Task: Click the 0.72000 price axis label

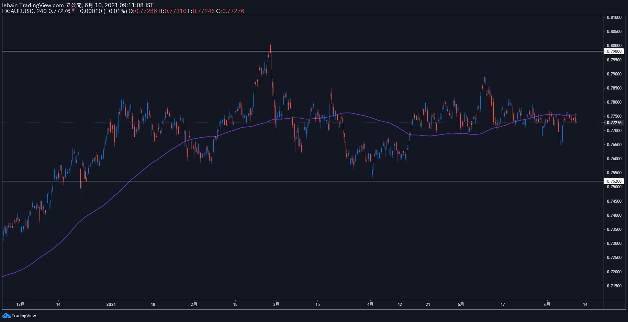Action: [614, 272]
